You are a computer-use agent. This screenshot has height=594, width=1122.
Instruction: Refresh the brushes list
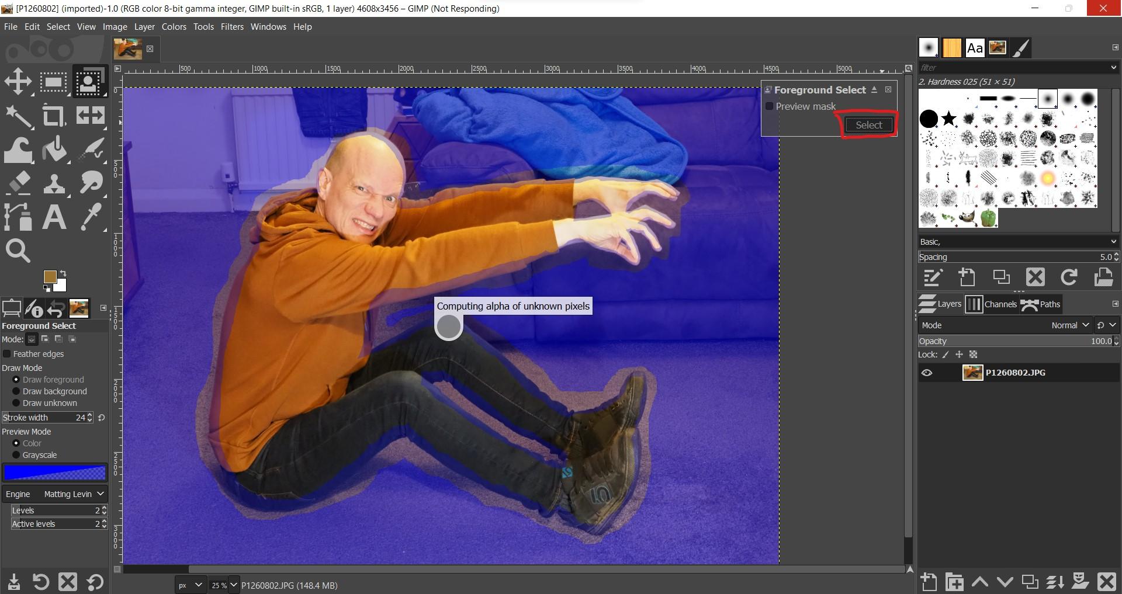point(1069,277)
